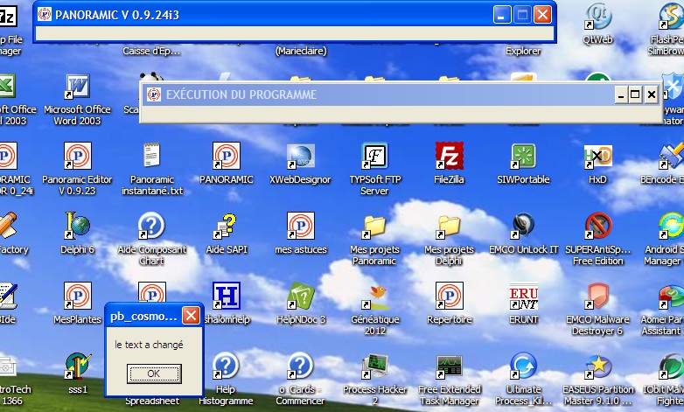This screenshot has width=684, height=412.
Task: Click the Panoramic icon in EXÉCUTION DU PROGRAMME title
Action: click(x=154, y=94)
